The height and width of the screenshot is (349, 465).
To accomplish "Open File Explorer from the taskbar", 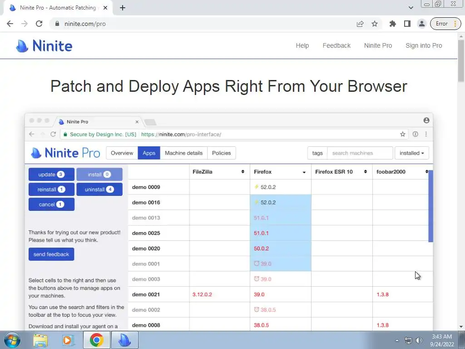I will (40, 340).
